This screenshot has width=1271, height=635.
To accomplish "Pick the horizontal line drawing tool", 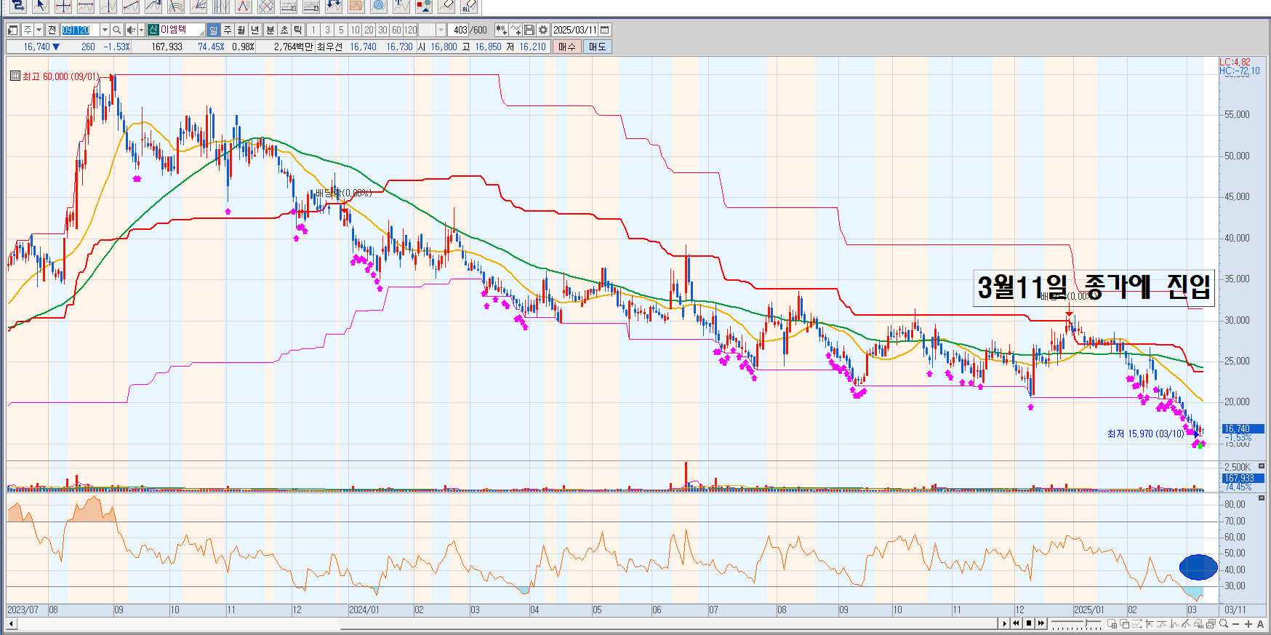I will click(86, 6).
